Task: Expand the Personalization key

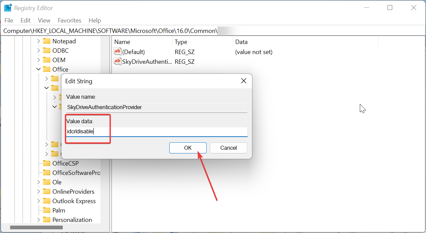Action: point(38,220)
